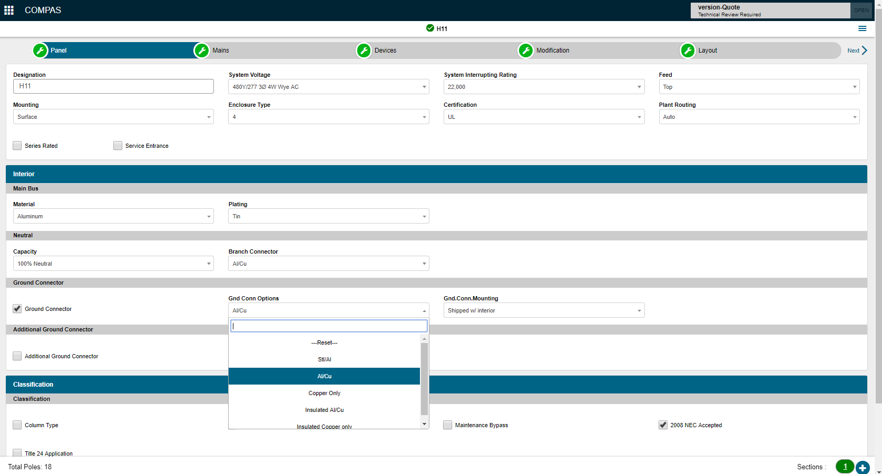The image size is (882, 474).
Task: Click the Devices step wrench icon
Action: (364, 51)
